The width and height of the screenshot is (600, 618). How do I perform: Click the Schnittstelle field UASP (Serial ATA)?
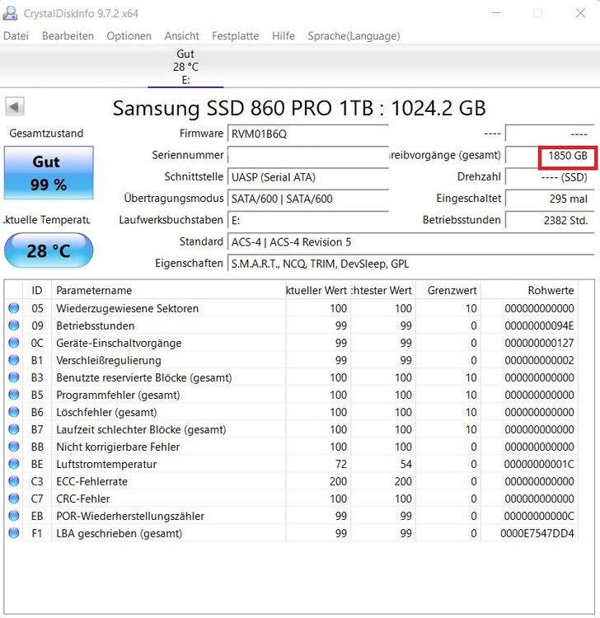click(x=308, y=177)
